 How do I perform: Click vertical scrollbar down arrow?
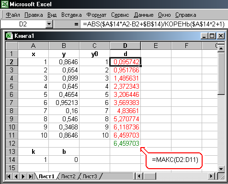(221, 169)
